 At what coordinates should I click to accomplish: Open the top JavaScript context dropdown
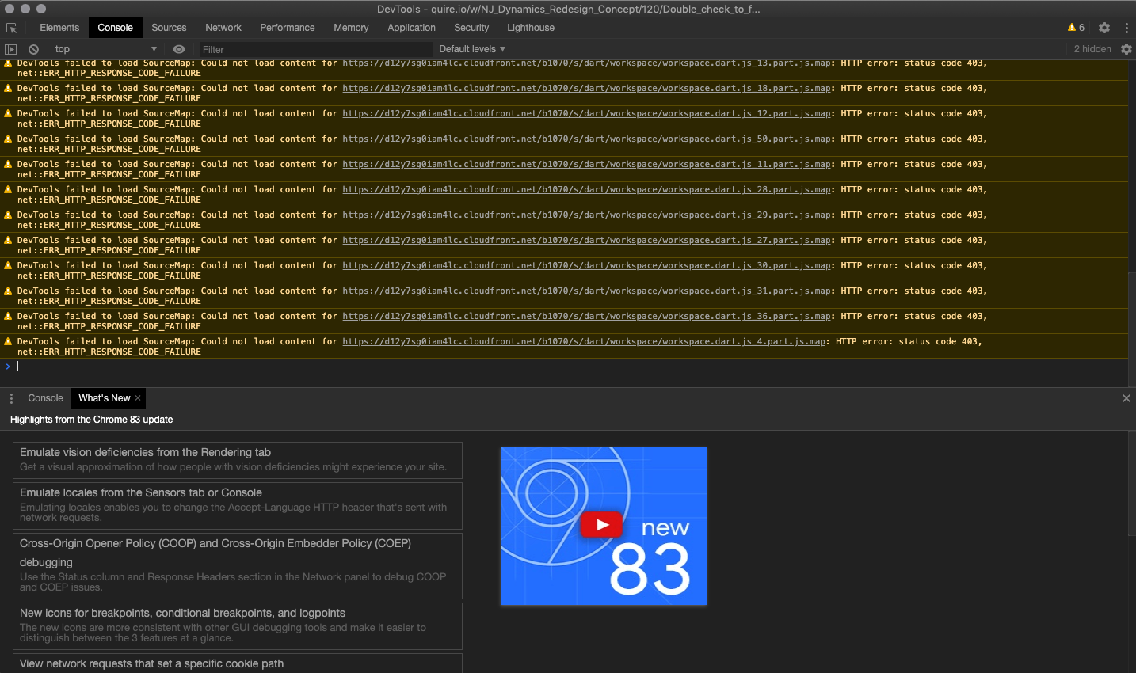105,49
